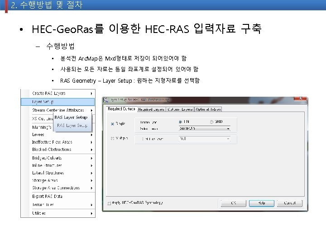Screen dimensions: 326x244
Task: Expand Utilities submenu arrow
Action: tap(91, 213)
